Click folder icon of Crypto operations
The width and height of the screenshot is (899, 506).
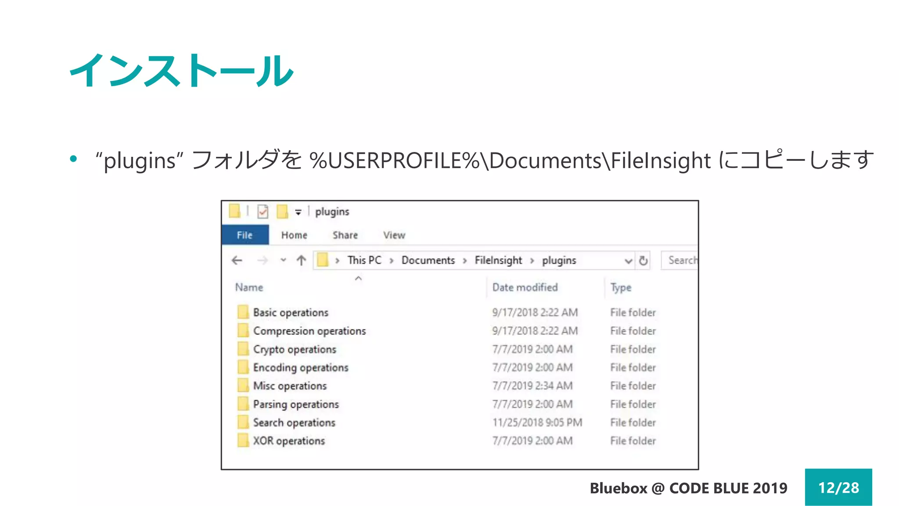click(x=243, y=349)
